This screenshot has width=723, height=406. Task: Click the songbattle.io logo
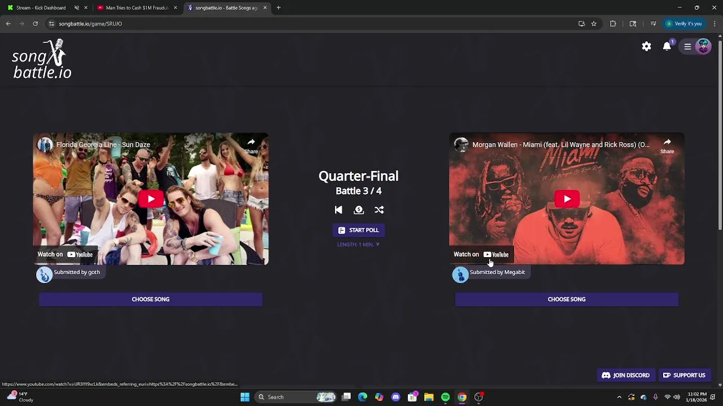[42, 59]
